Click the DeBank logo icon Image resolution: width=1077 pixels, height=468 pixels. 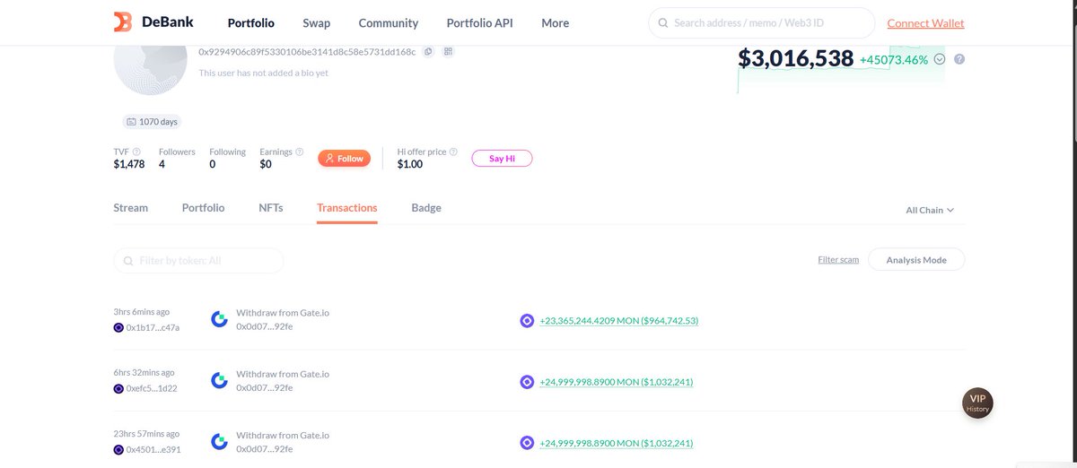(x=123, y=22)
